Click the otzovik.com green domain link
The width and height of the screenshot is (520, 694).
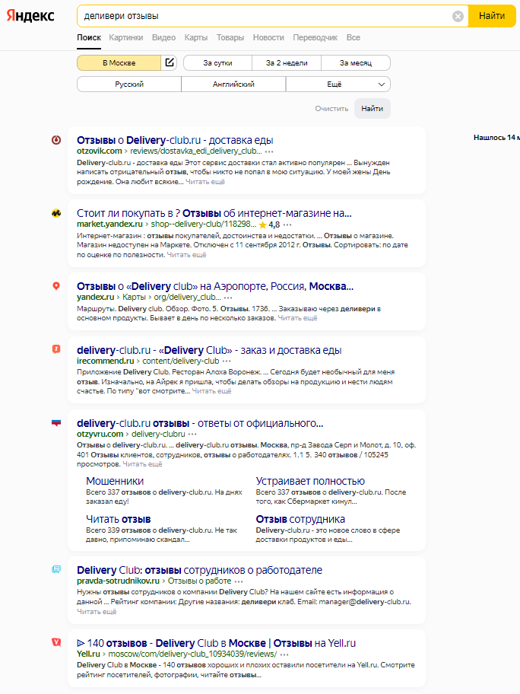pyautogui.click(x=99, y=151)
